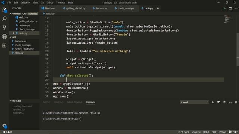Click Ln 27, Col 9 in status bar
The height and width of the screenshot is (134, 239).
[183, 132]
